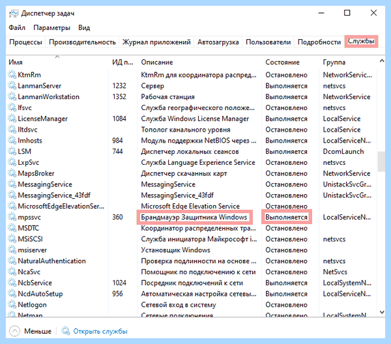Select the Диспетчер локальных сеансов description

190,151
